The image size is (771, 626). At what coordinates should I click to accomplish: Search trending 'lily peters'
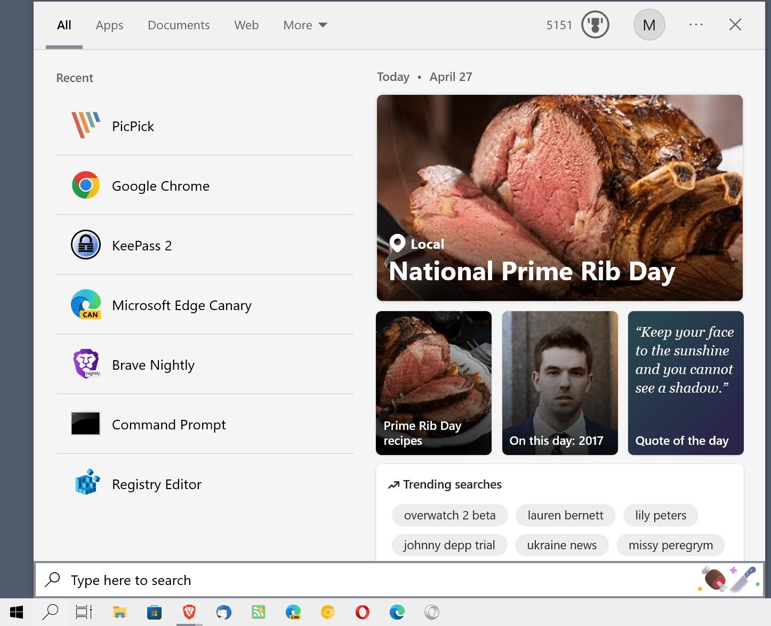point(661,515)
